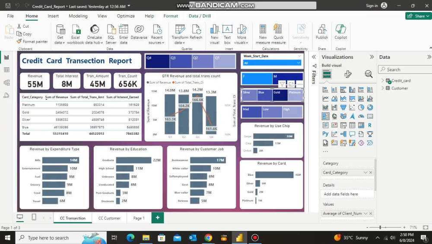Open the Optimize ribbon tab
Viewport: 432px width, 244px height.
point(126,16)
